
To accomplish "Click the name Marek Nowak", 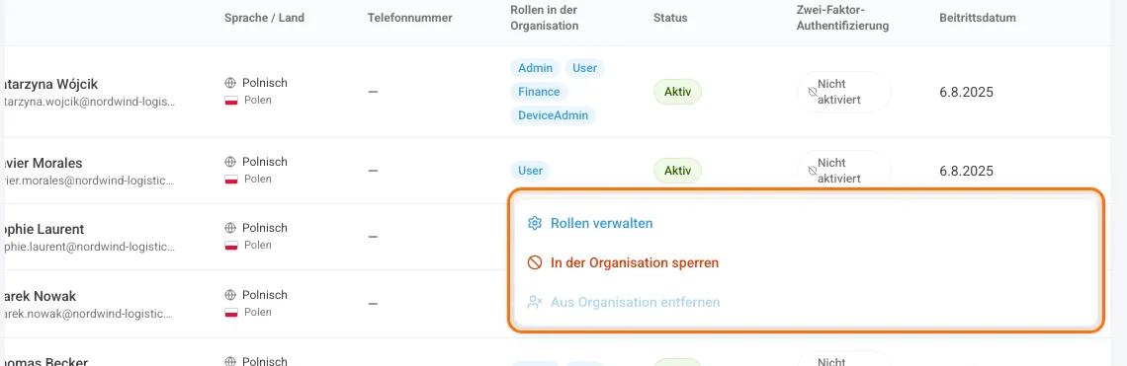I will click(40, 296).
